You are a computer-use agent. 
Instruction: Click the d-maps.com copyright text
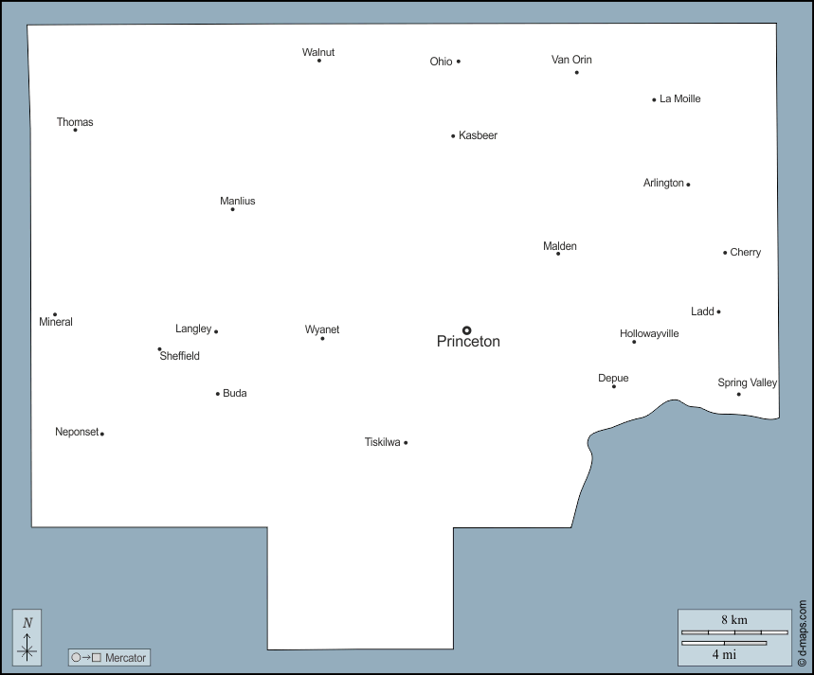802,633
